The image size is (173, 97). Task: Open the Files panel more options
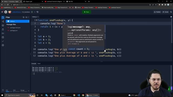coord(28,17)
